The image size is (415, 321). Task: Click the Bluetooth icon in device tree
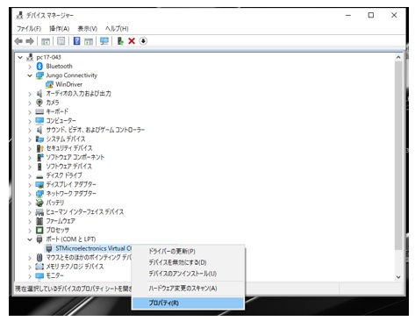(39, 67)
